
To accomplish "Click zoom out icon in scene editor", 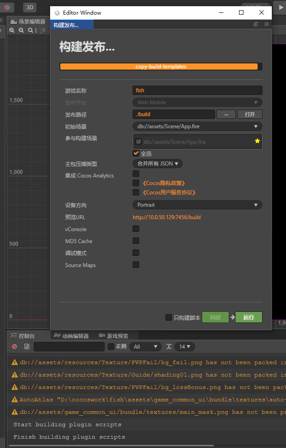I will [x=21, y=30].
